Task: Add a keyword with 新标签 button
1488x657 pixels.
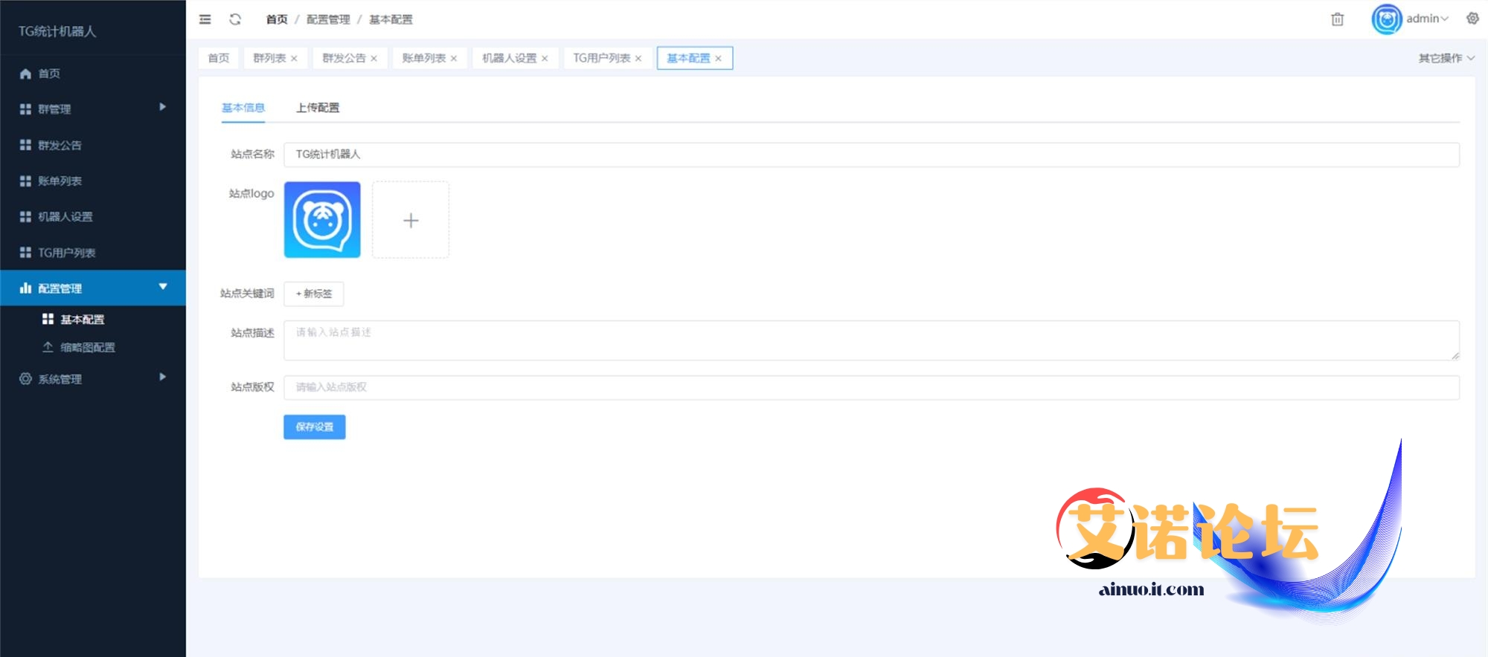Action: (313, 294)
